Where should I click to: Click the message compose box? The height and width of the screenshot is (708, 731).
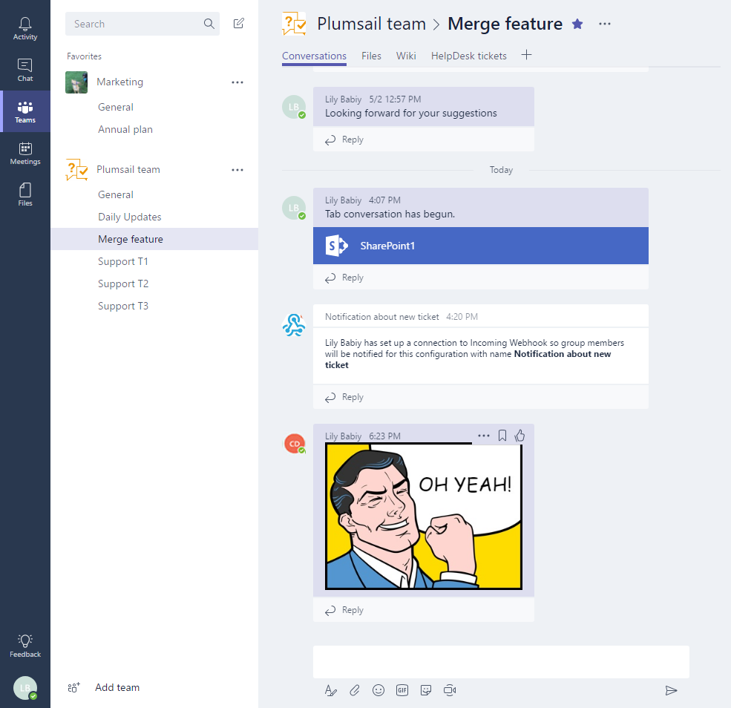click(x=501, y=662)
